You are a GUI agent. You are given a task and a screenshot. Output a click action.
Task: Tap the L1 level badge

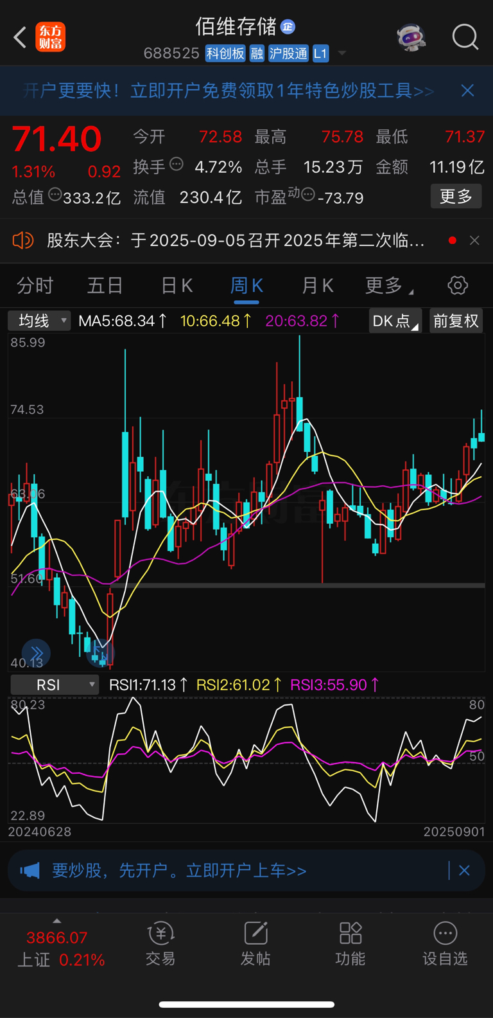point(320,53)
